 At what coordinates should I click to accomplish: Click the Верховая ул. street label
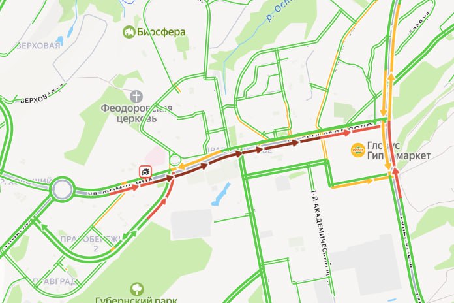42,94
